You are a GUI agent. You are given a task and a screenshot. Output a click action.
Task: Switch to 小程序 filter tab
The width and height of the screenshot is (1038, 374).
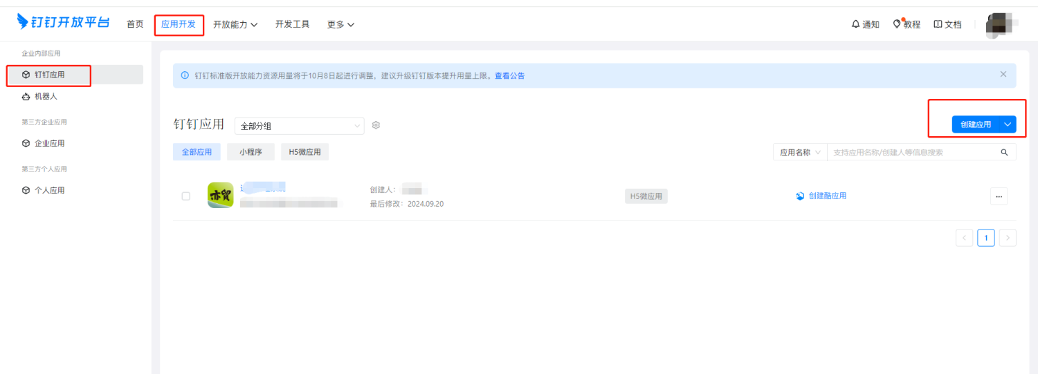point(251,152)
